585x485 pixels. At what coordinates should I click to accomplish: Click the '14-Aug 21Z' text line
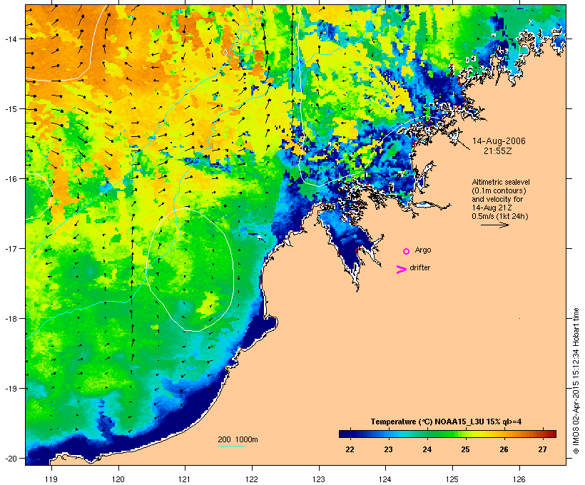[x=492, y=208]
